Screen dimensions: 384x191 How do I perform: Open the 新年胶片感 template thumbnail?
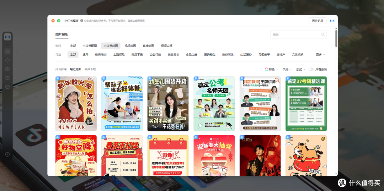coord(76,104)
